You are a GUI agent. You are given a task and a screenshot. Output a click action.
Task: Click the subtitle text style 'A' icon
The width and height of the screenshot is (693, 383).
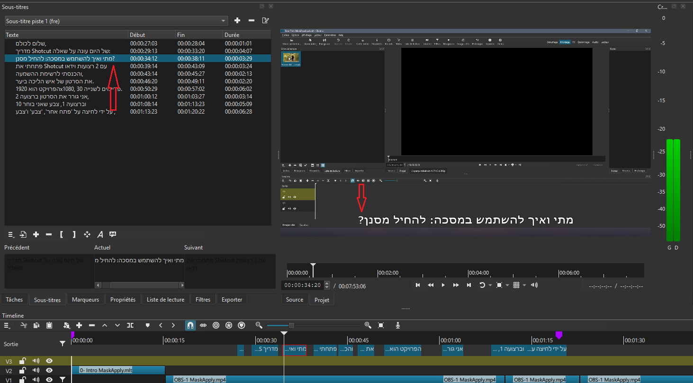pos(100,234)
